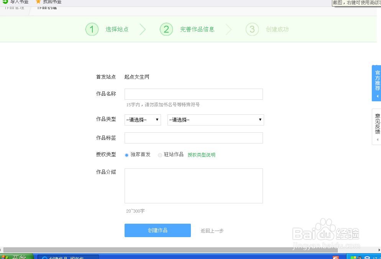Open the 授权类型说明 explanation link
Screen dimensions: 381x259
point(201,155)
